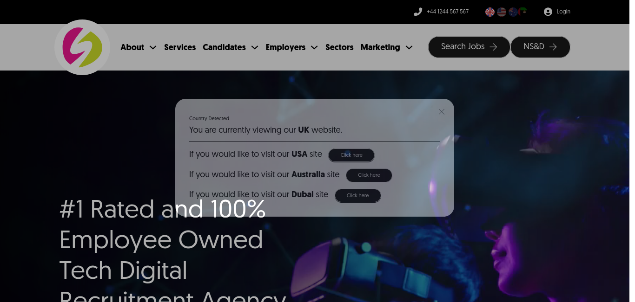Click the pink and green company logo

82,47
